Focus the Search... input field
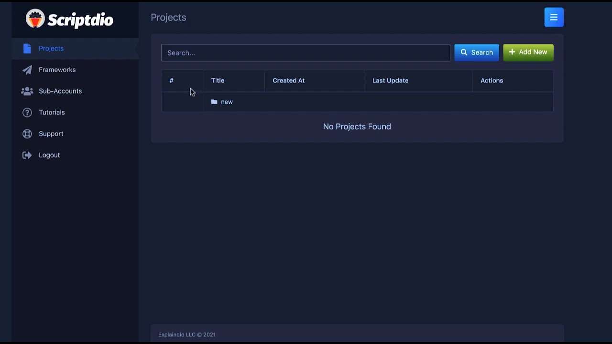Viewport: 612px width, 344px height. [306, 53]
